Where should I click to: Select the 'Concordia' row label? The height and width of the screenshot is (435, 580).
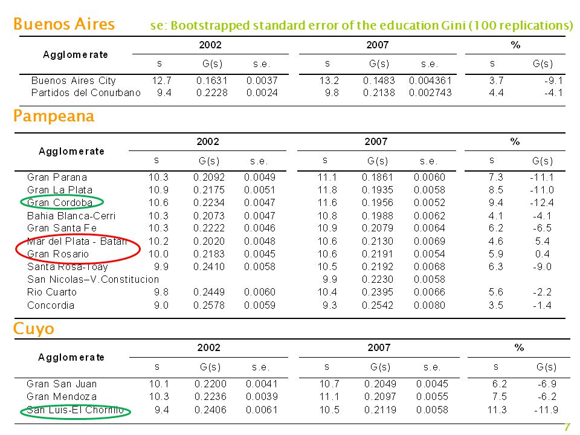51,306
